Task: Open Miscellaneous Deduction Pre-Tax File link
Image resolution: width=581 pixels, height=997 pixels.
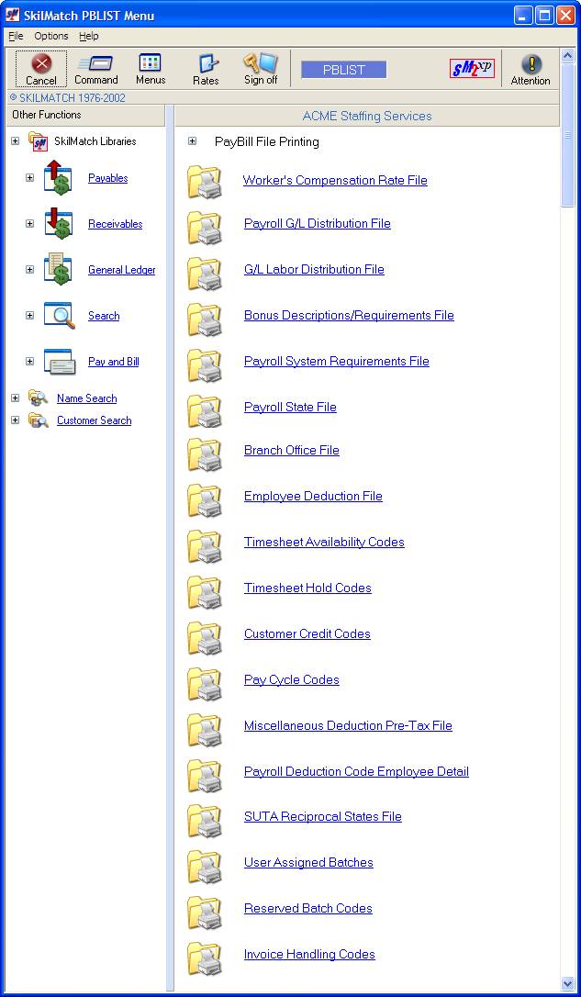Action: [x=349, y=725]
